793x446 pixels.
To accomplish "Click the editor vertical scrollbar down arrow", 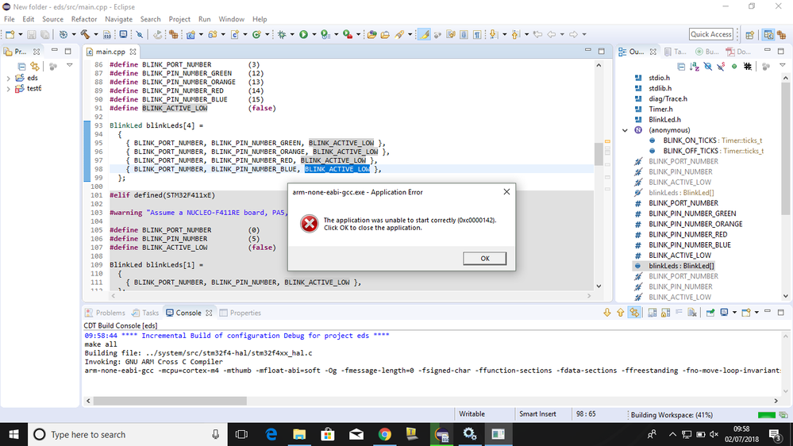I will click(x=599, y=286).
